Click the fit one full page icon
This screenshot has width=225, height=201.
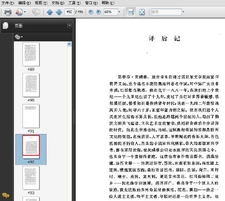[142, 12]
